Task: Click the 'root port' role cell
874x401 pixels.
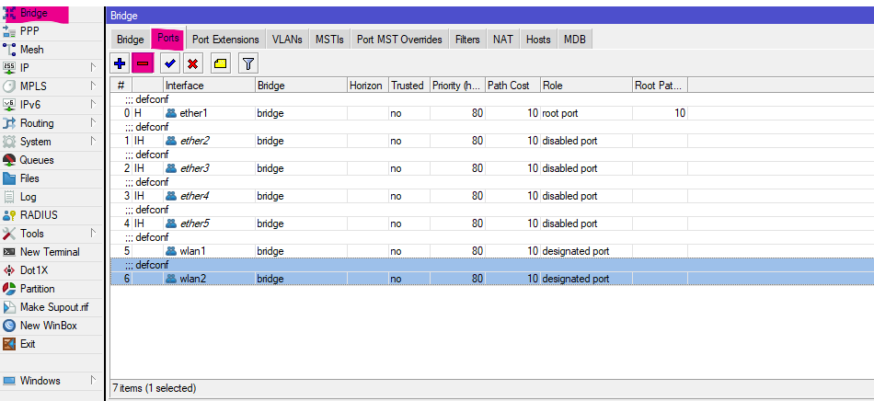Action: click(586, 113)
